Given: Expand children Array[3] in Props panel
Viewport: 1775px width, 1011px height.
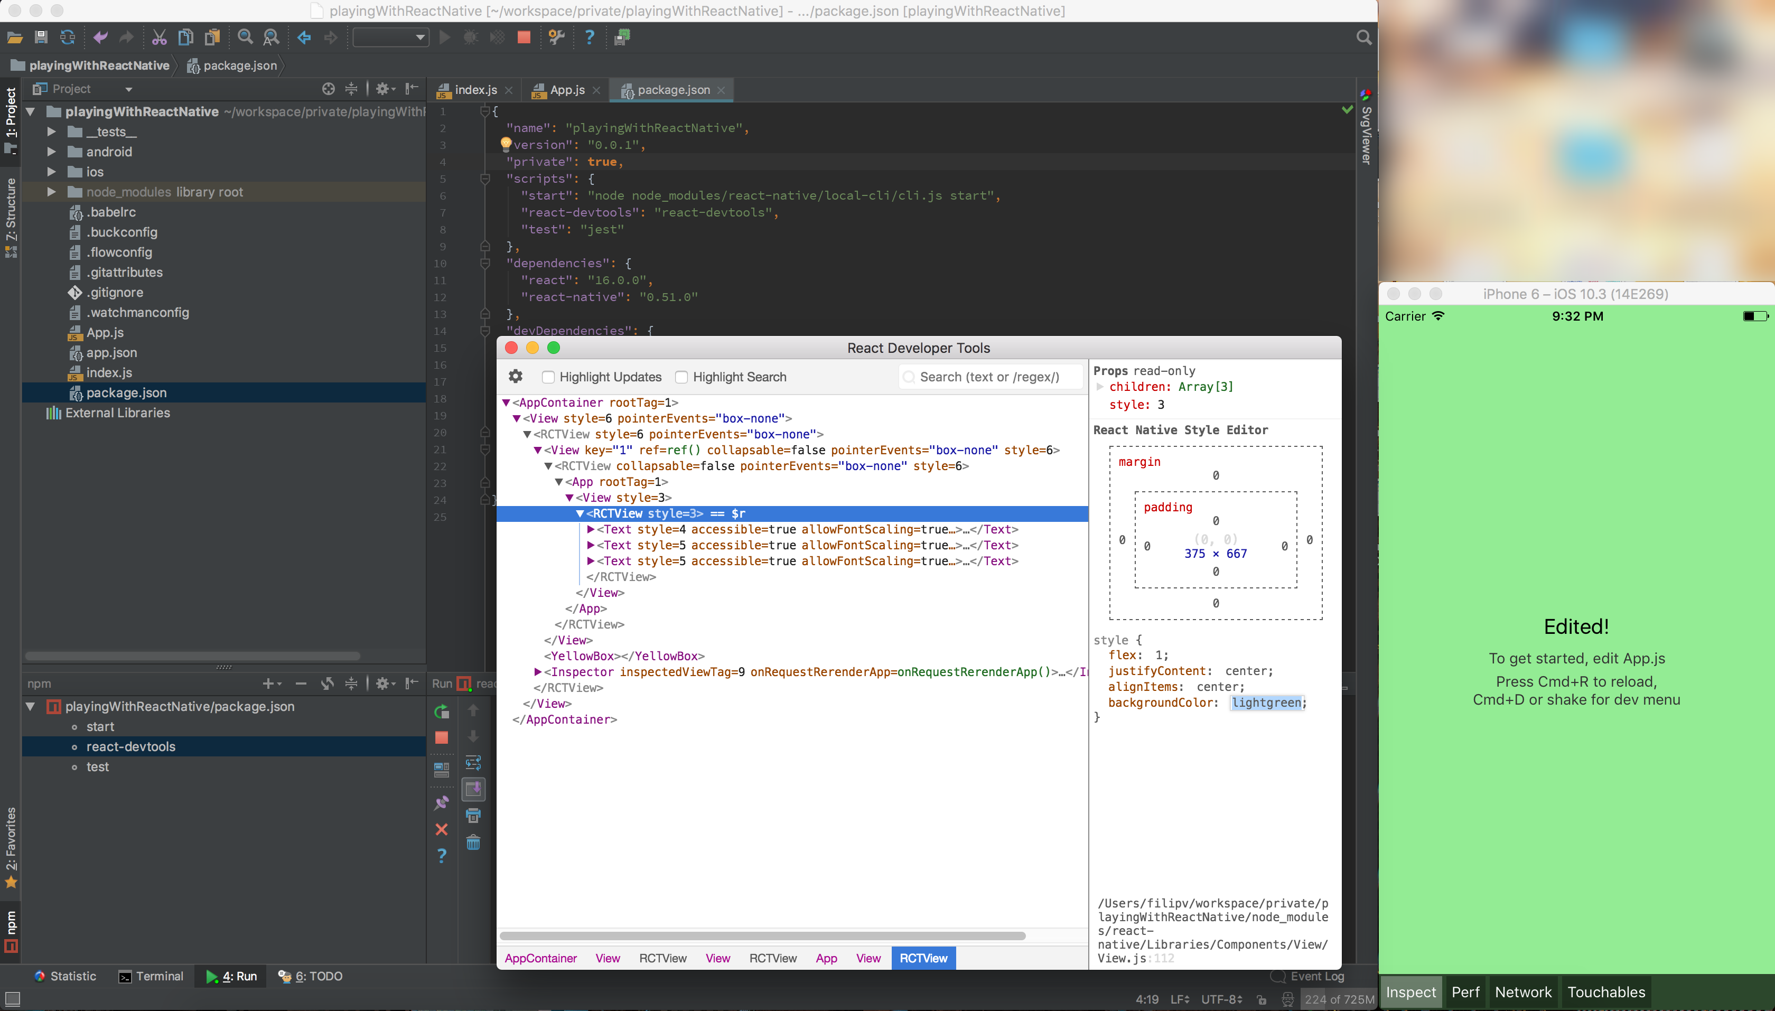Looking at the screenshot, I should pos(1100,387).
